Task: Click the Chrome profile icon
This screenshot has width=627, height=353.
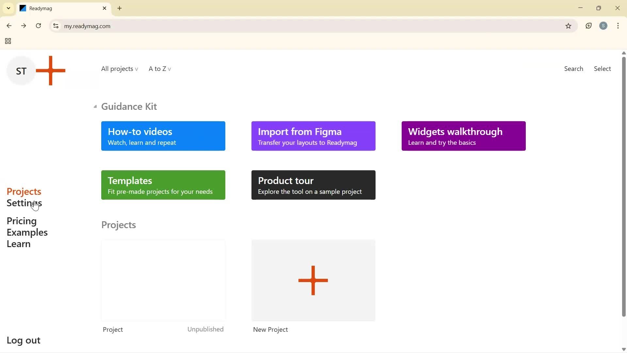Action: (603, 26)
